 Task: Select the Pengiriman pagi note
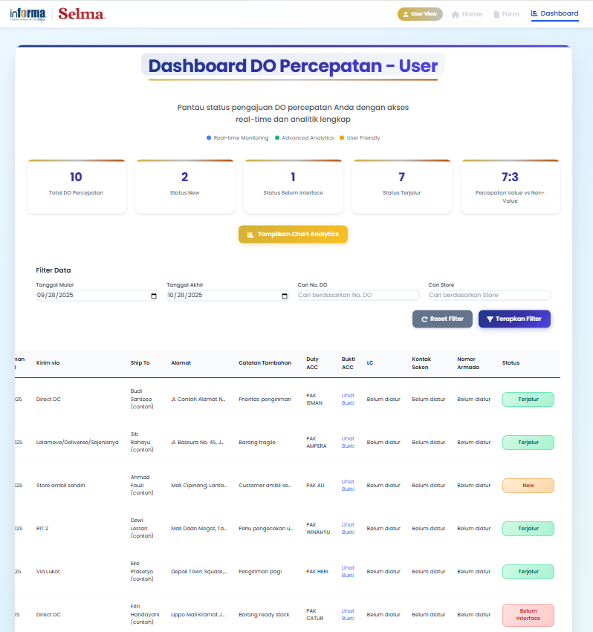coord(260,572)
